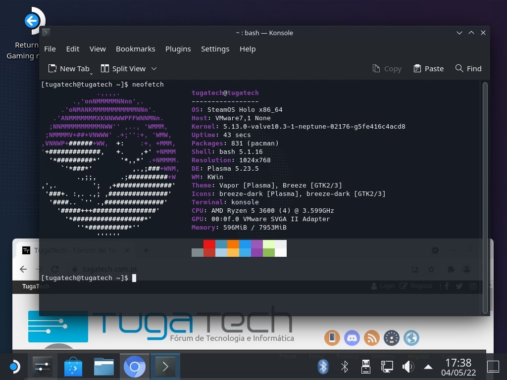Screen dimensions: 507x380
Task: Click the Find toolbar button
Action: coord(468,68)
